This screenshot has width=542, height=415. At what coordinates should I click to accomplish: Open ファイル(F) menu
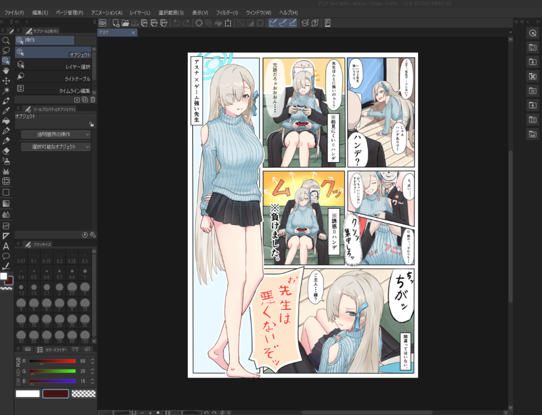tap(14, 13)
